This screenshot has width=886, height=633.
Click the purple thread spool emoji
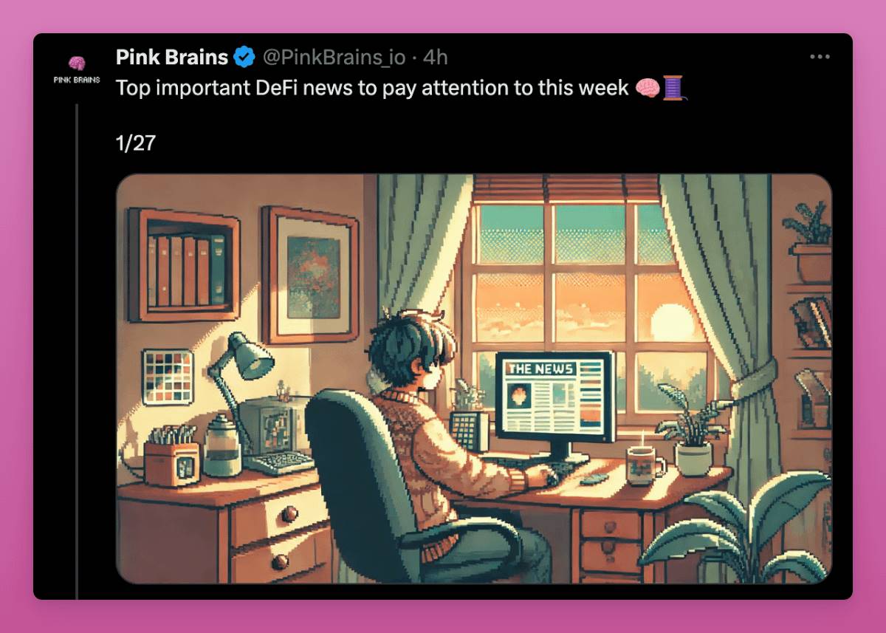point(672,89)
